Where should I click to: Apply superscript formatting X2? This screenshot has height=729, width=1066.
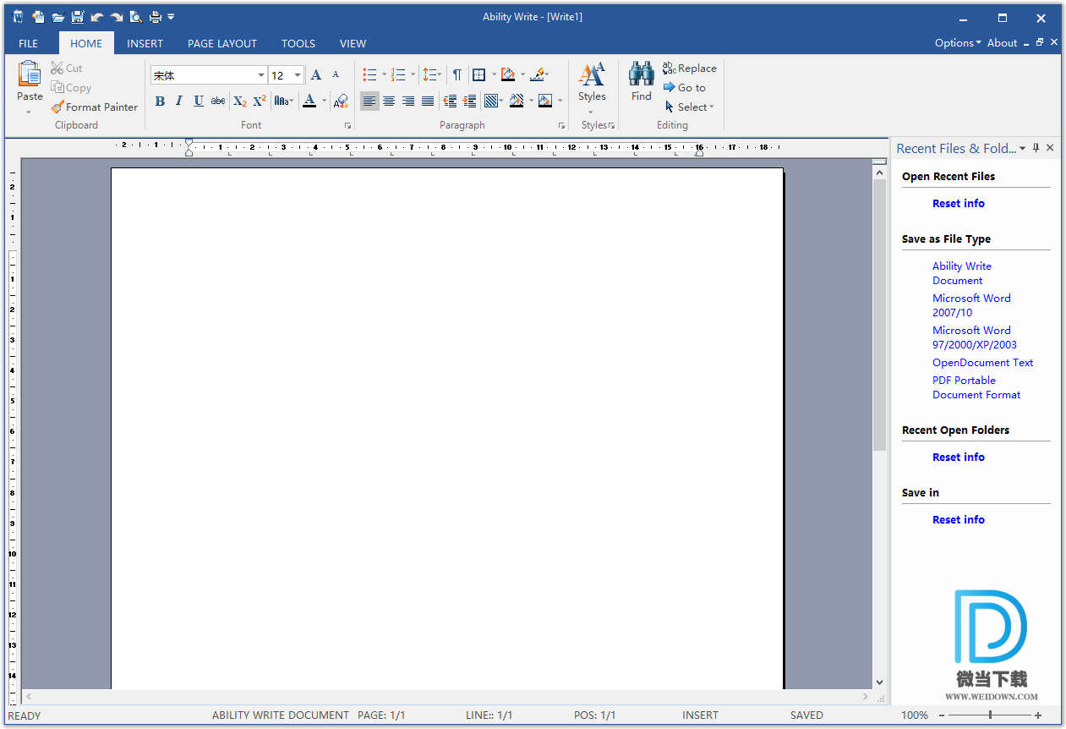(260, 101)
